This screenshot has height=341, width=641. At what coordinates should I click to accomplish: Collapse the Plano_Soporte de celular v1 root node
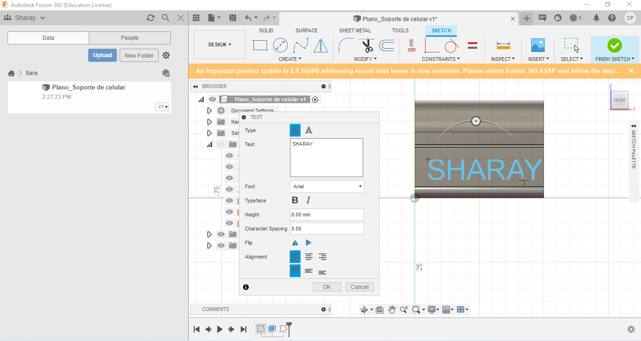click(201, 99)
